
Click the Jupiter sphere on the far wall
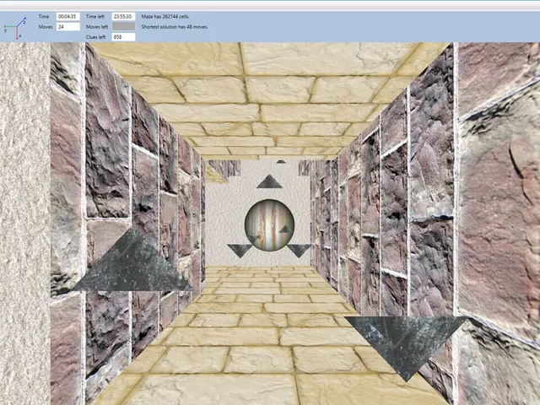[x=270, y=225]
